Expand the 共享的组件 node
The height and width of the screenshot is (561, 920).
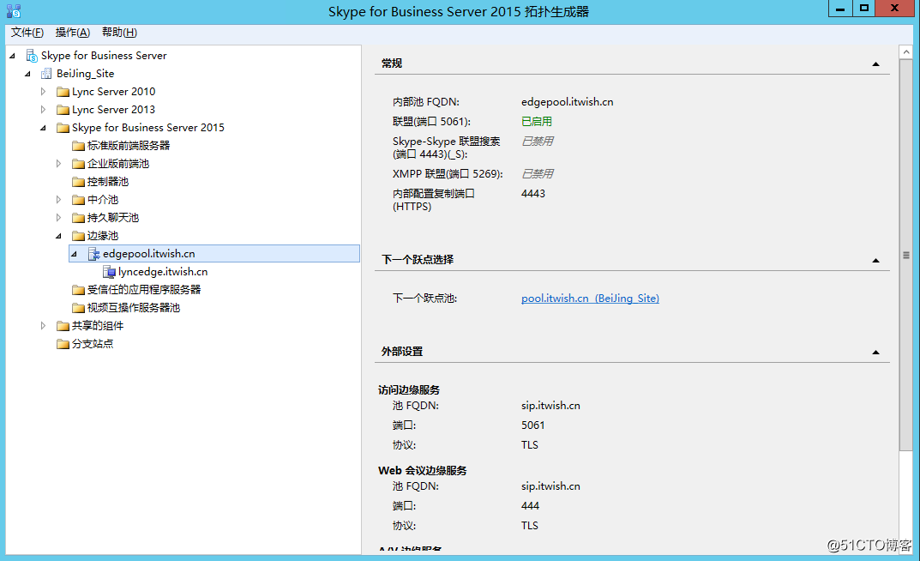(43, 326)
